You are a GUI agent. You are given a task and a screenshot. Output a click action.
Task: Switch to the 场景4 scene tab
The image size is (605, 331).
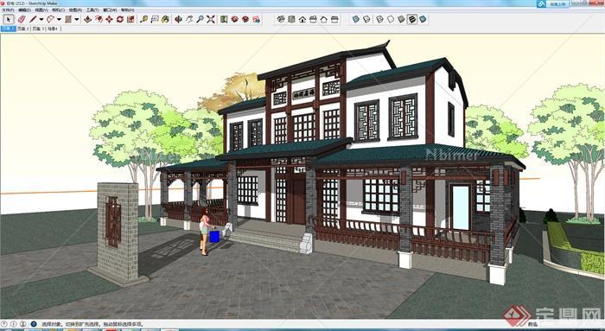53,29
